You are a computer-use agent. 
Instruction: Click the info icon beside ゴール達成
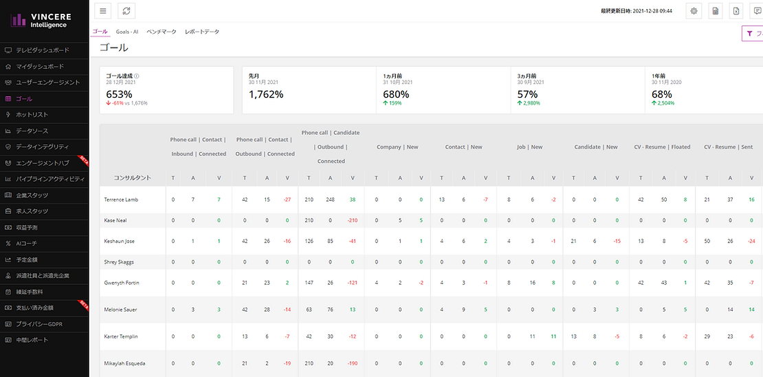(x=137, y=76)
